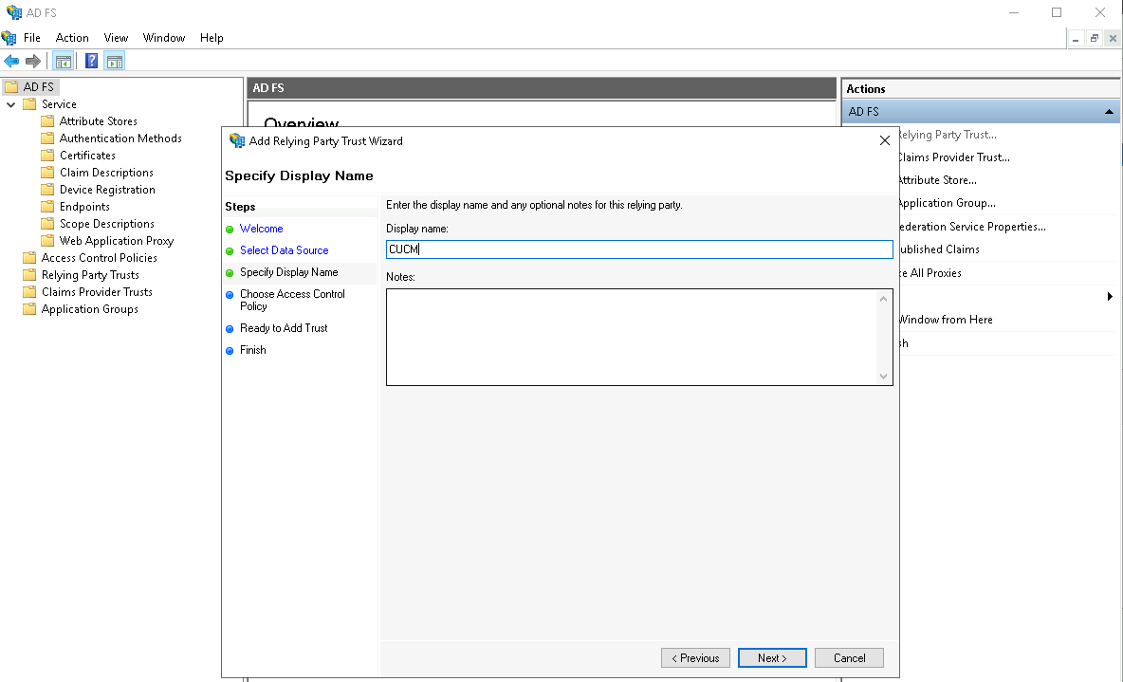This screenshot has width=1123, height=682.
Task: Collapse the AD FS Actions section
Action: click(1109, 112)
